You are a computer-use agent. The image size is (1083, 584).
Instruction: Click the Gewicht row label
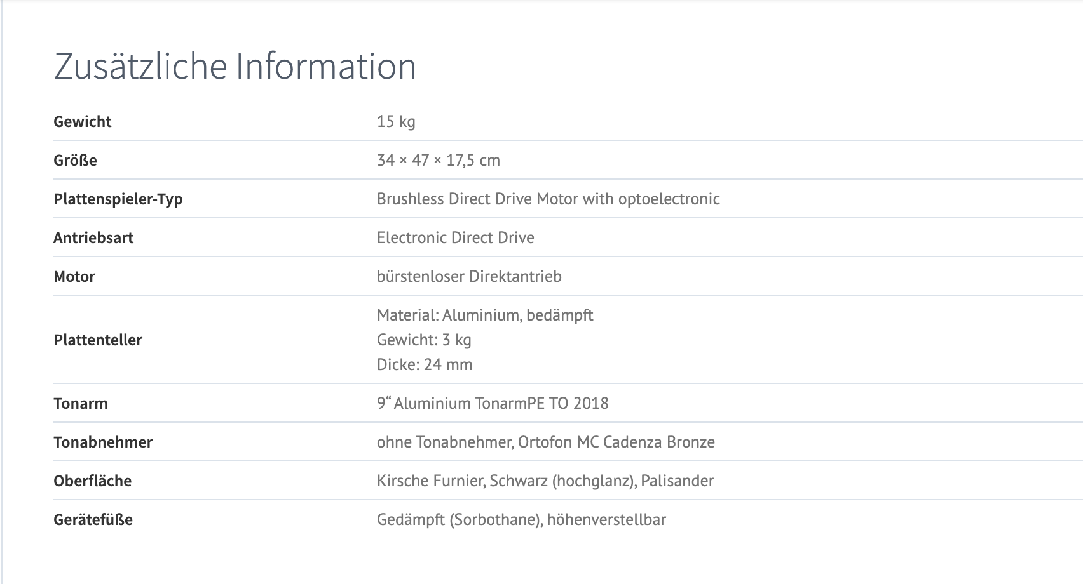pyautogui.click(x=83, y=122)
